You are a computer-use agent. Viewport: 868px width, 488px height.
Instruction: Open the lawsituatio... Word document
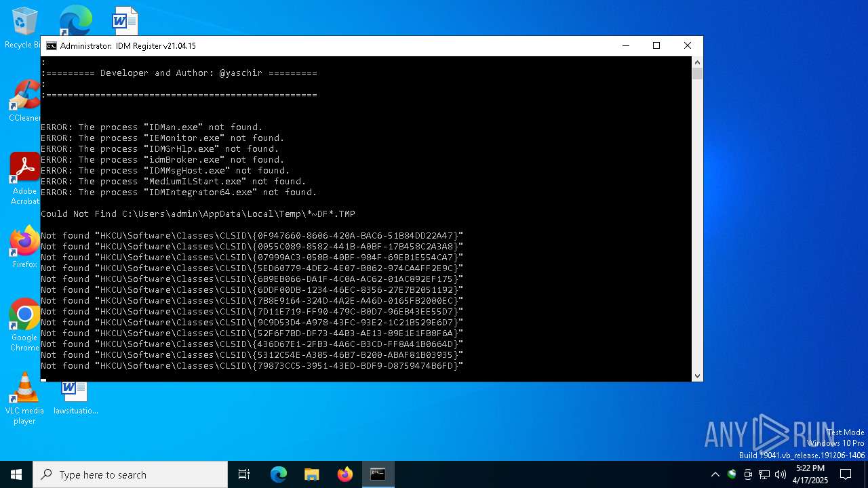[75, 397]
